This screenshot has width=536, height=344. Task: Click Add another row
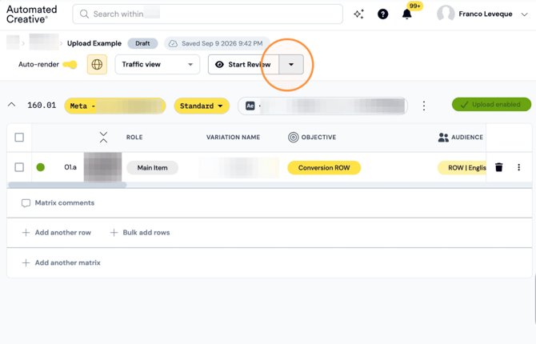[57, 233]
